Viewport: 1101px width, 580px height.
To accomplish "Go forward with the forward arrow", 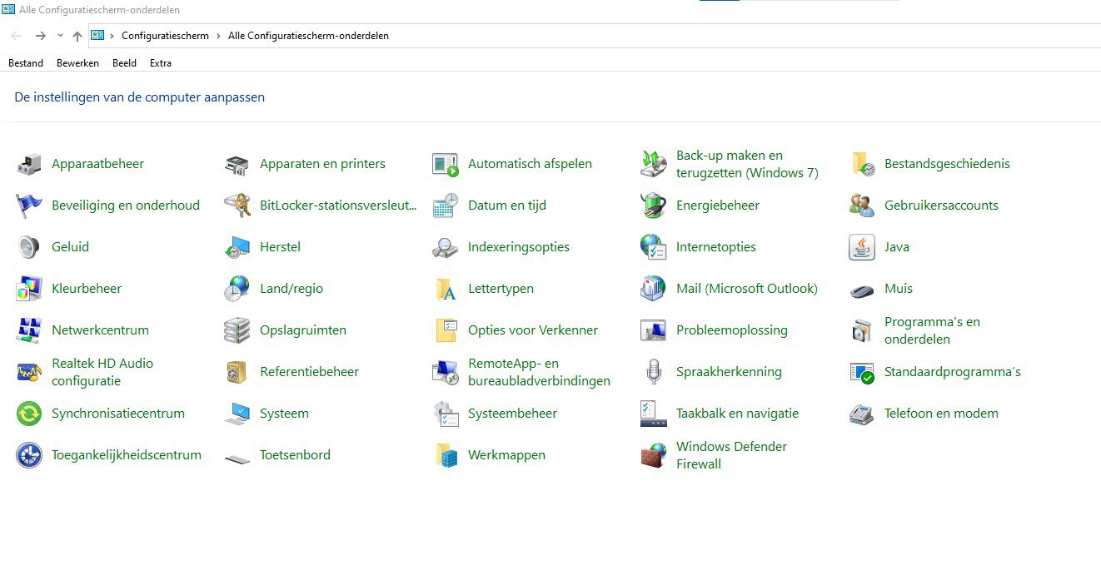I will coord(40,36).
